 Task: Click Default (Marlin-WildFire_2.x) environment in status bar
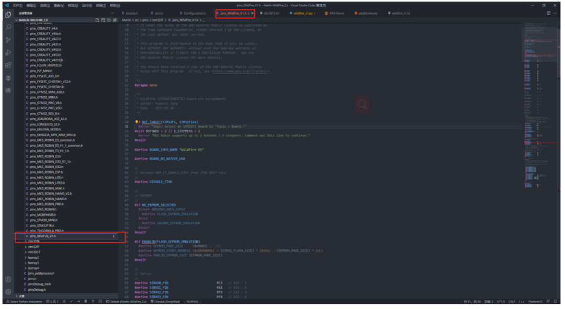pos(127,302)
